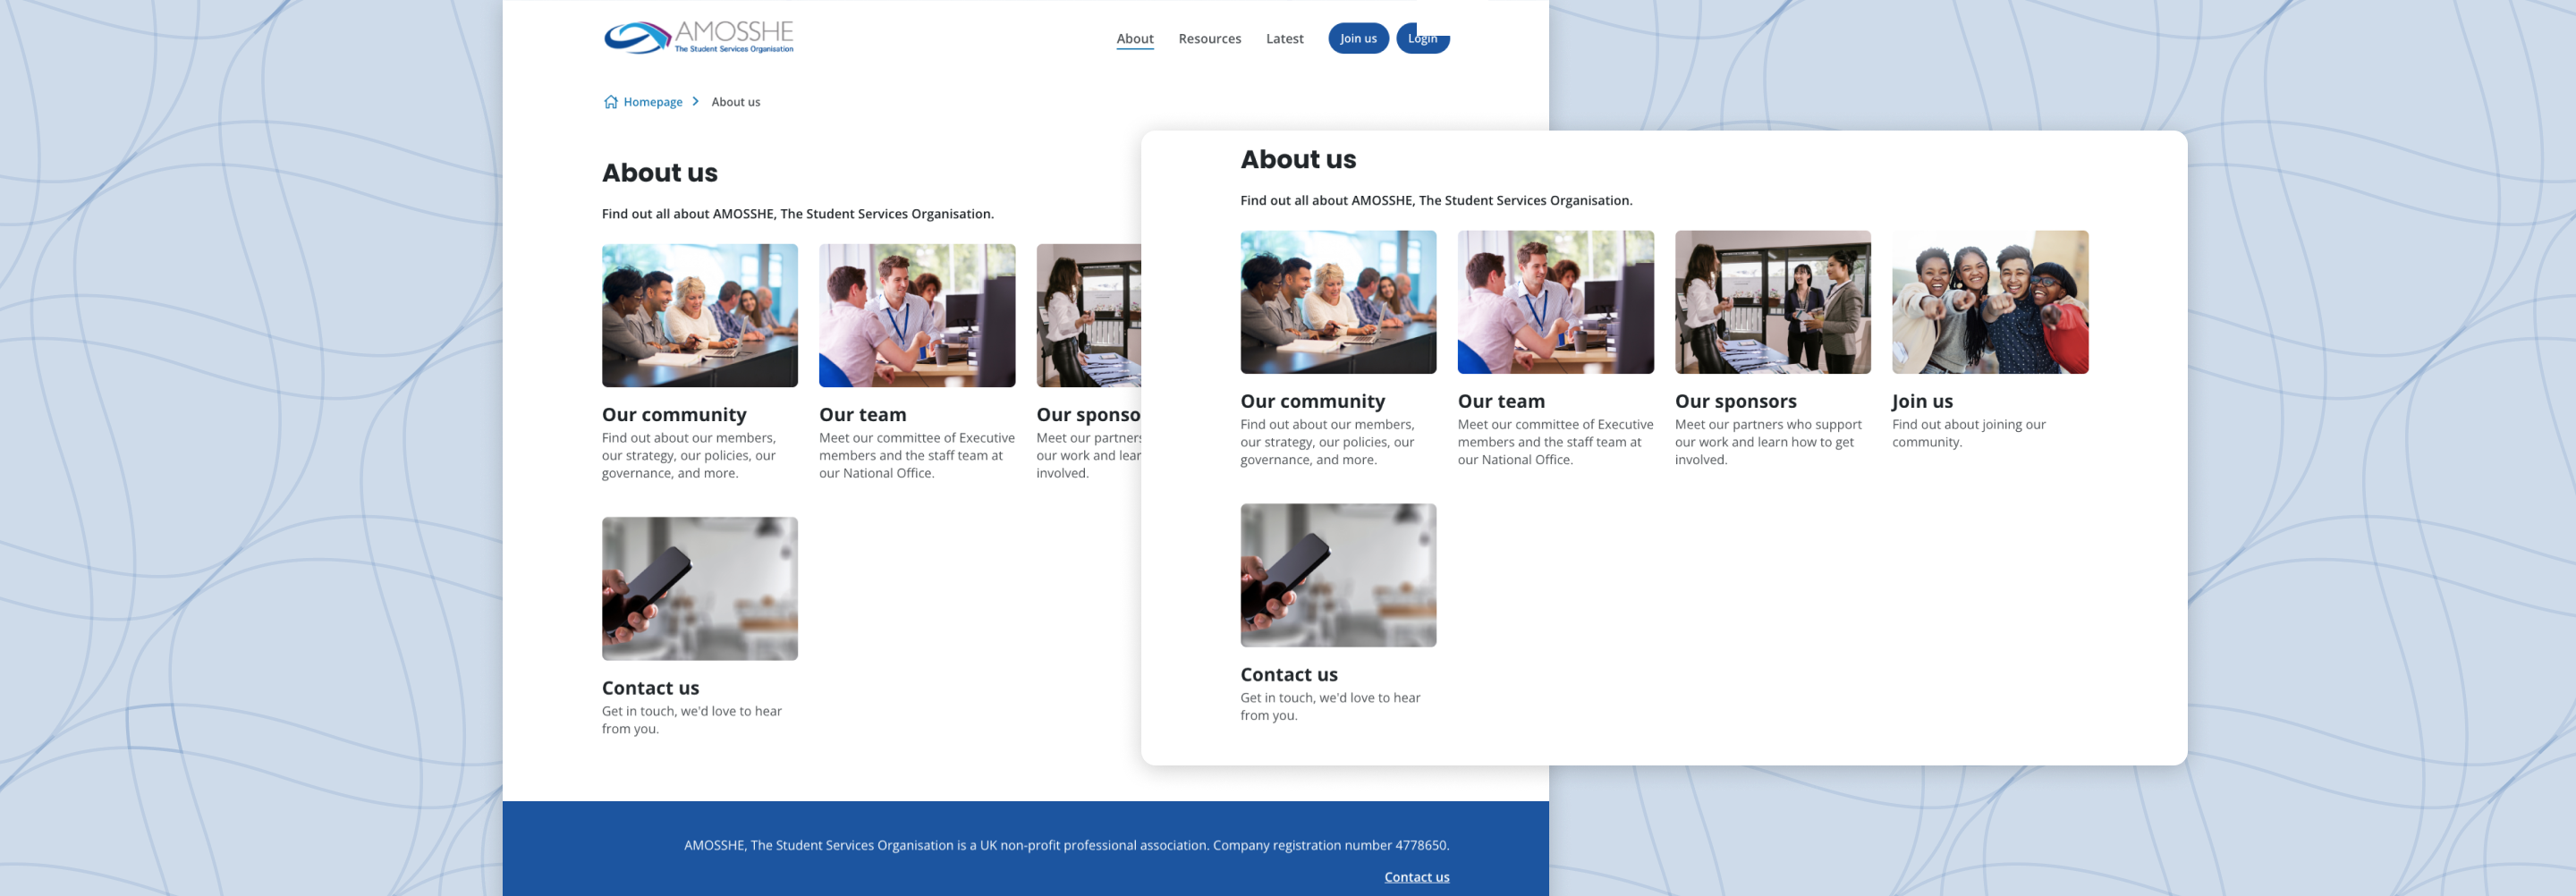Click the Contact us link in the footer
The width and height of the screenshot is (2576, 896).
1416,876
